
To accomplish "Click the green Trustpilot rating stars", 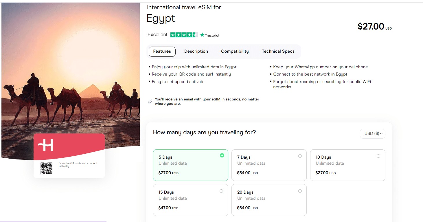I will pyautogui.click(x=184, y=34).
